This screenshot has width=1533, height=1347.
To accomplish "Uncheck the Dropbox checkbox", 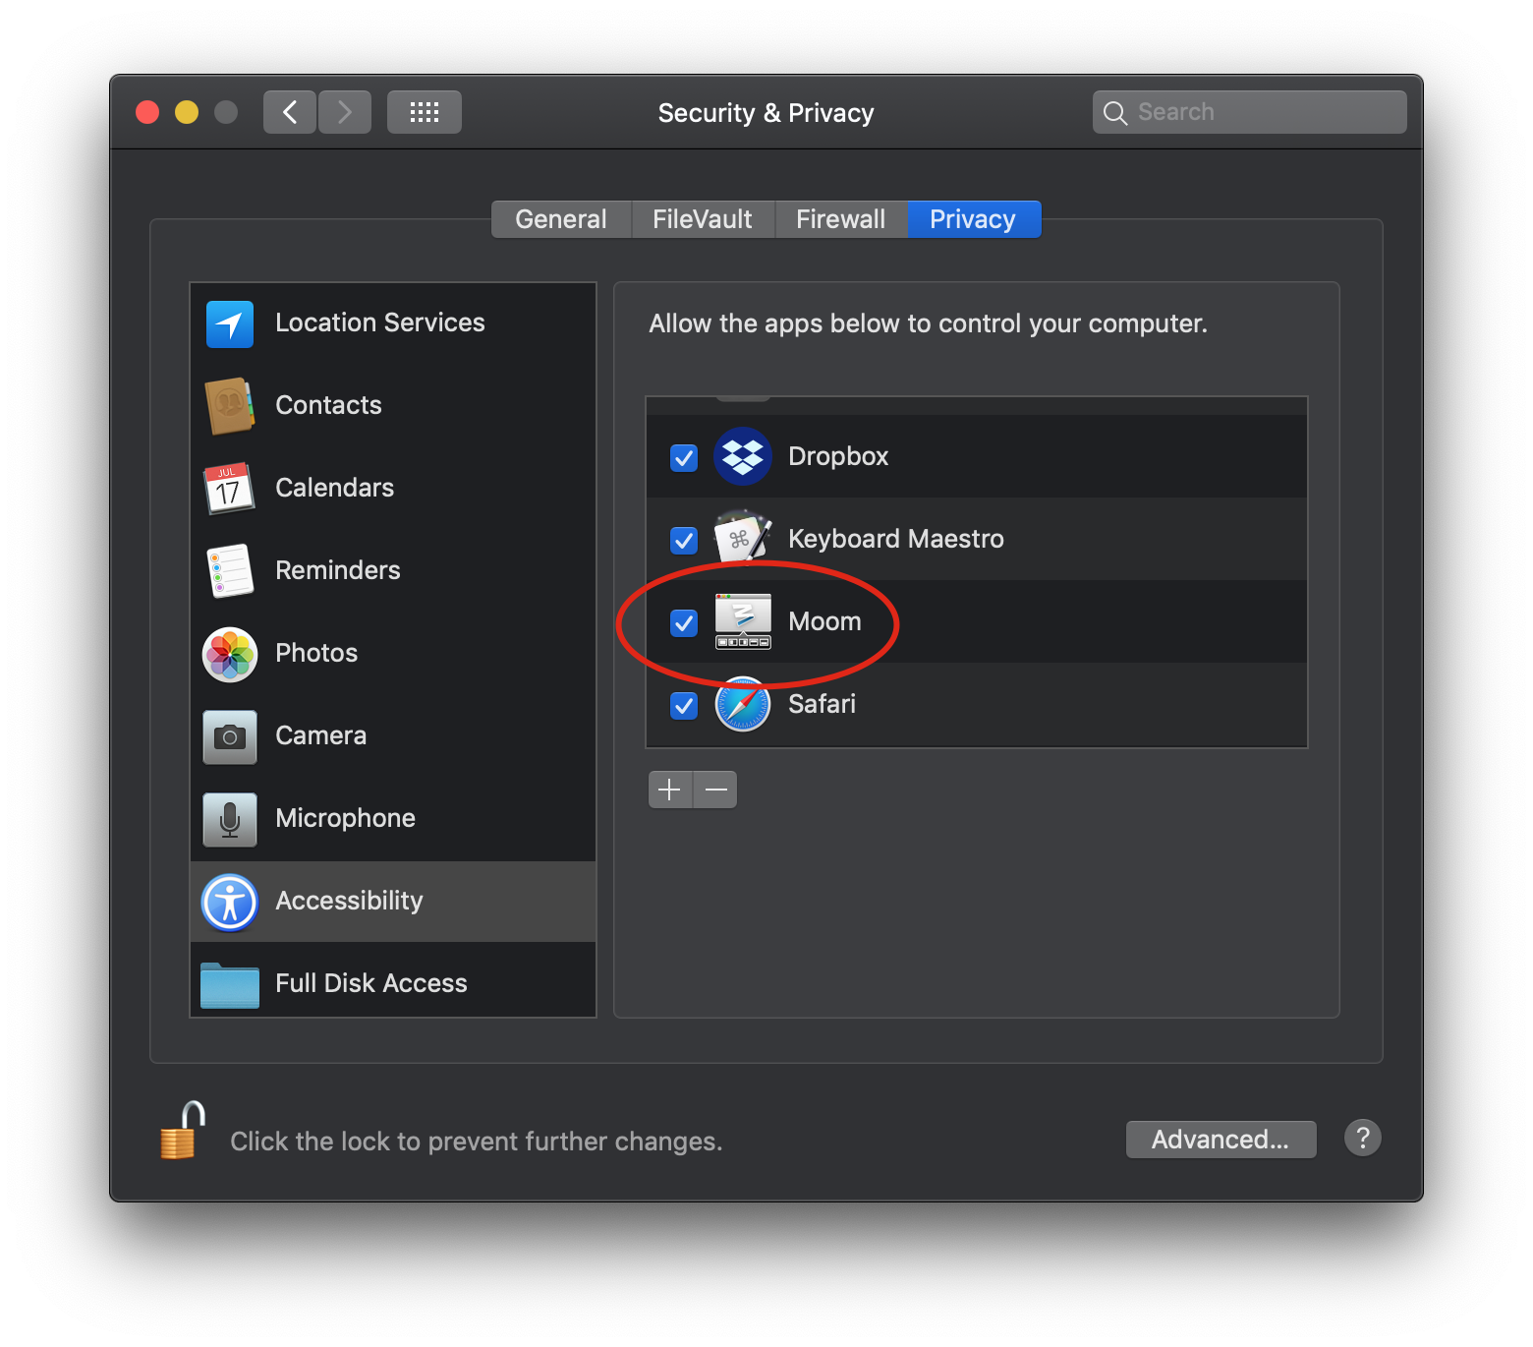I will click(x=684, y=458).
